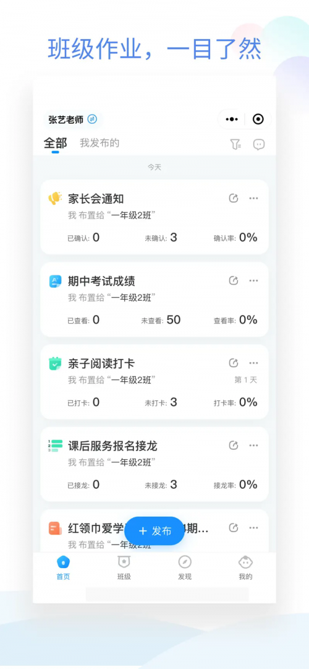Viewport: 309px width, 669px height.
Task: Switch teacher account next to 张艺老师
Action: (92, 119)
